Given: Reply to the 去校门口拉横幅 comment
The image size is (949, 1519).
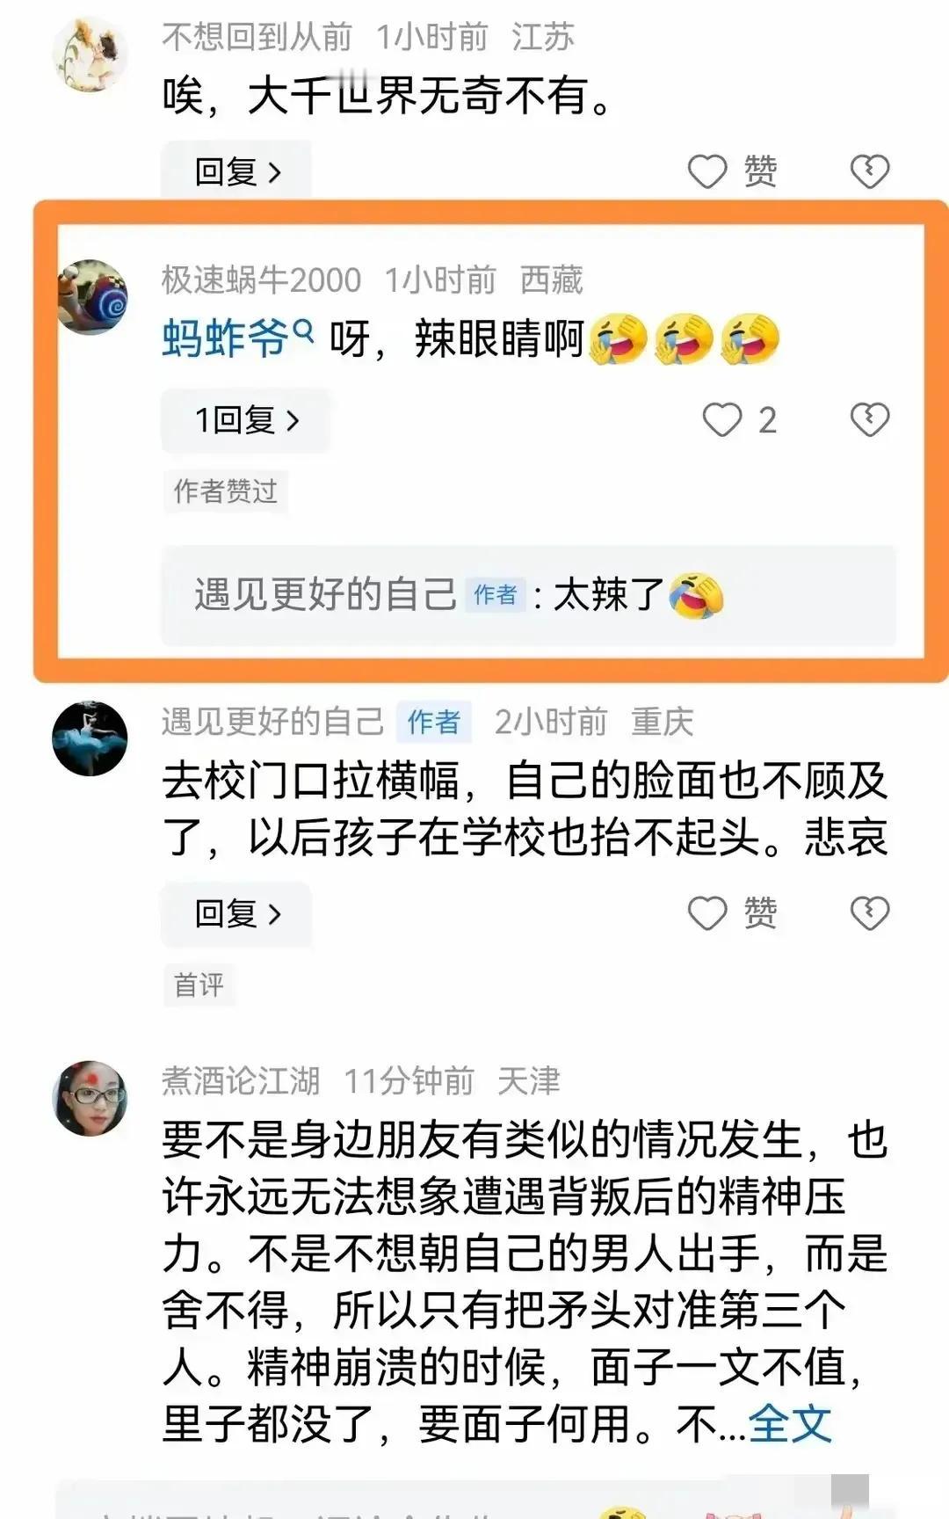Looking at the screenshot, I should pos(236,913).
